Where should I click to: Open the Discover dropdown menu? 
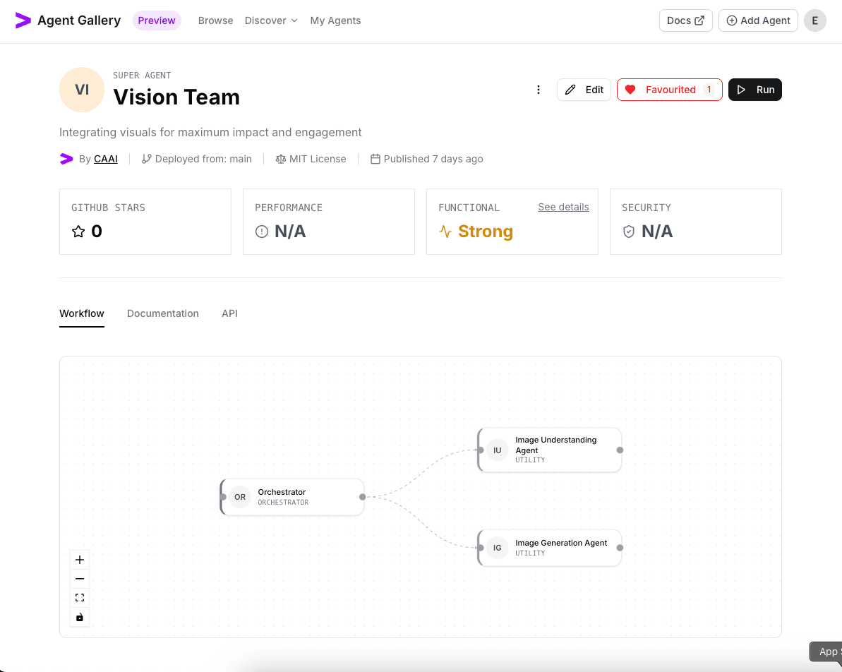coord(271,20)
